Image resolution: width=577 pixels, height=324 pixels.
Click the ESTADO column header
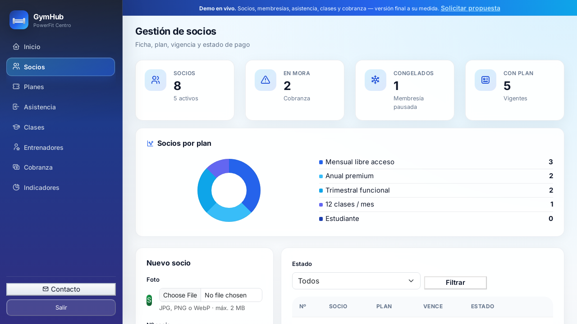(483, 306)
